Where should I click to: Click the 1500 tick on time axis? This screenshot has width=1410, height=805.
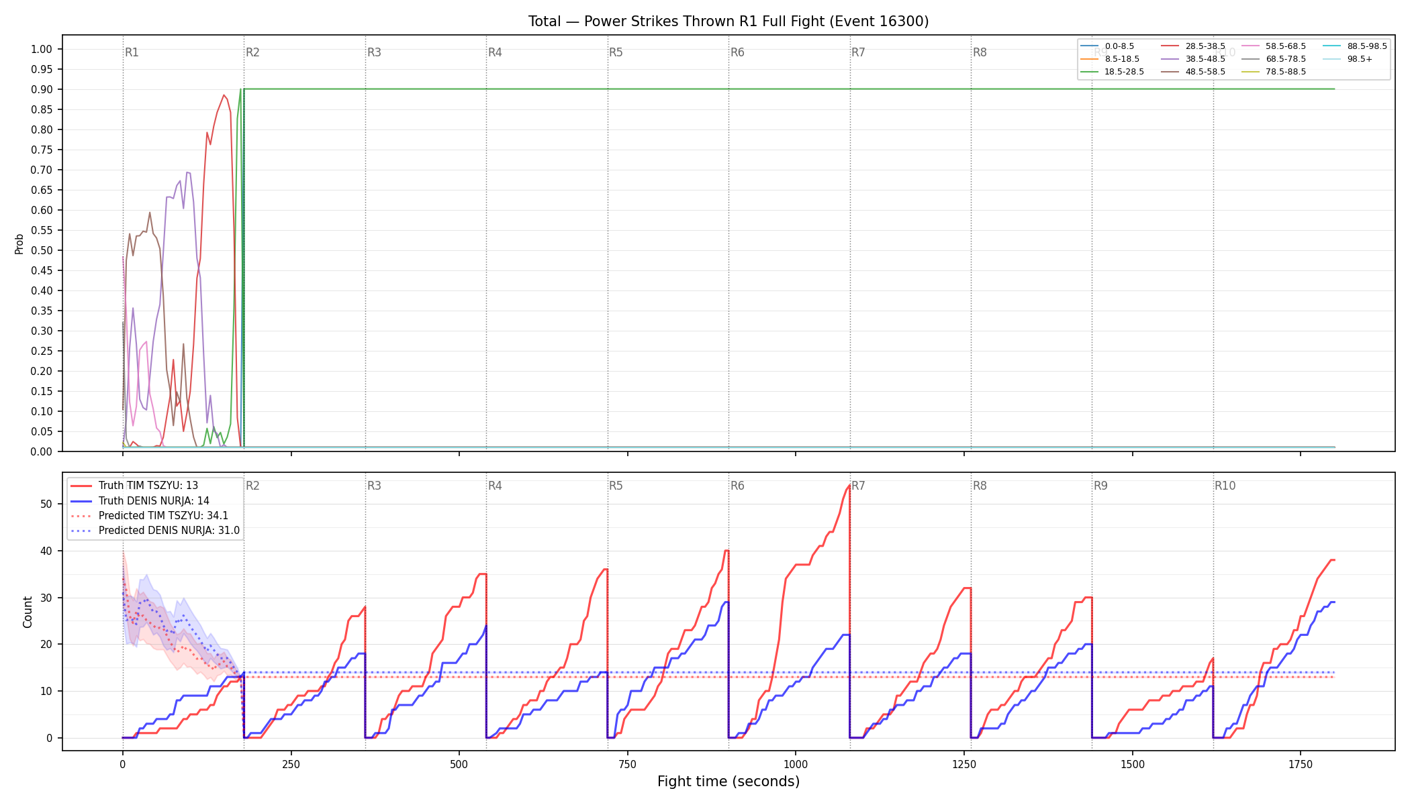1133,764
